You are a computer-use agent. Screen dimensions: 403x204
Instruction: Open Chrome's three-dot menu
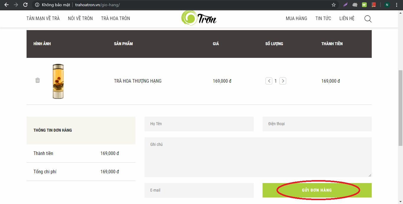pos(397,5)
